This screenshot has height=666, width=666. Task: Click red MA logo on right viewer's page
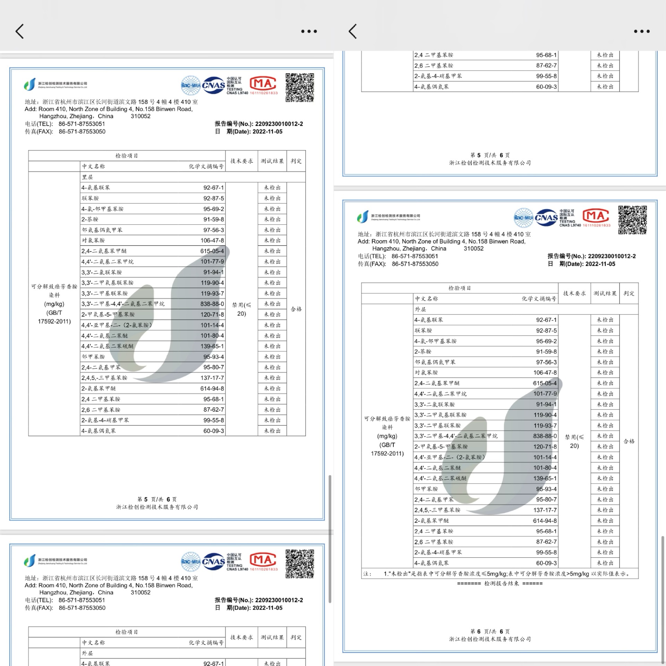596,216
